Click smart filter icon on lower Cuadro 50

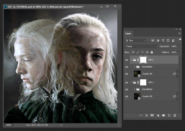tap(174, 96)
